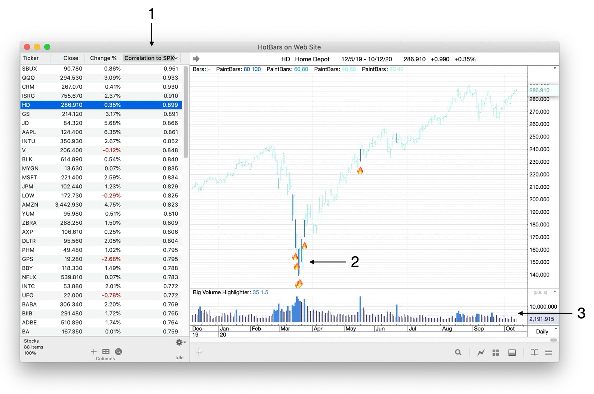Click the Columns grid icon
Screen dimensions: 594x394
click(105, 351)
